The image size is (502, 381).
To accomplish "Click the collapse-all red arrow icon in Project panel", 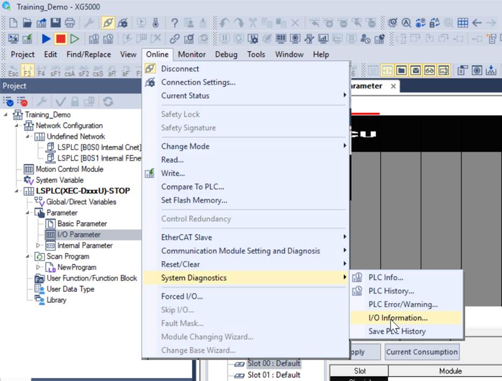I will click(x=23, y=102).
